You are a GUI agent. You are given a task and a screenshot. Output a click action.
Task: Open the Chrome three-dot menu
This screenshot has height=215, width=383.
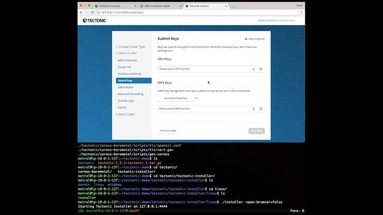[301, 13]
